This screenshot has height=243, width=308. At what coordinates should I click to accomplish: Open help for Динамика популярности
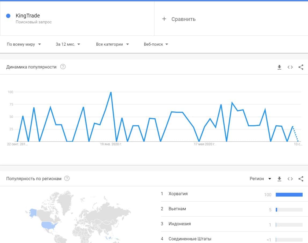pos(63,67)
